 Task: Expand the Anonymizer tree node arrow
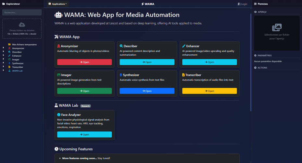click(4, 48)
